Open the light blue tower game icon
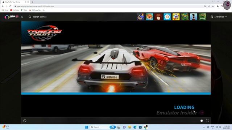This screenshot has width=232, height=130. pos(194,17)
